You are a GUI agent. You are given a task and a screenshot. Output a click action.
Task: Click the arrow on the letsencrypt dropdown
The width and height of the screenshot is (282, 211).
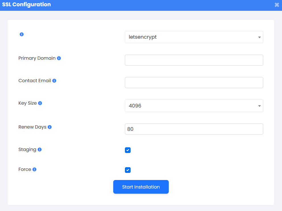259,37
